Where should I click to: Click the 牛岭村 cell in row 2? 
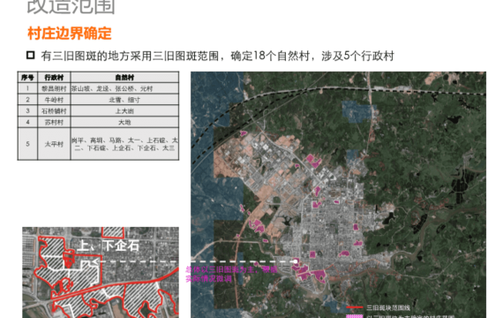pyautogui.click(x=54, y=100)
